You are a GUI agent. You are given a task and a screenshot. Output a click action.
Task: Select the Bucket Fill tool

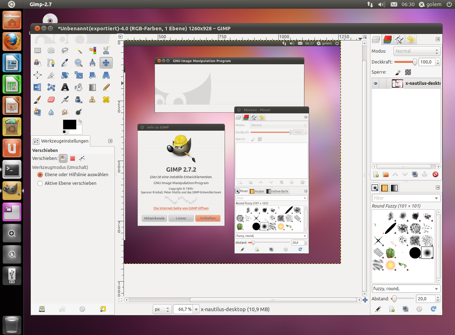pos(78,87)
